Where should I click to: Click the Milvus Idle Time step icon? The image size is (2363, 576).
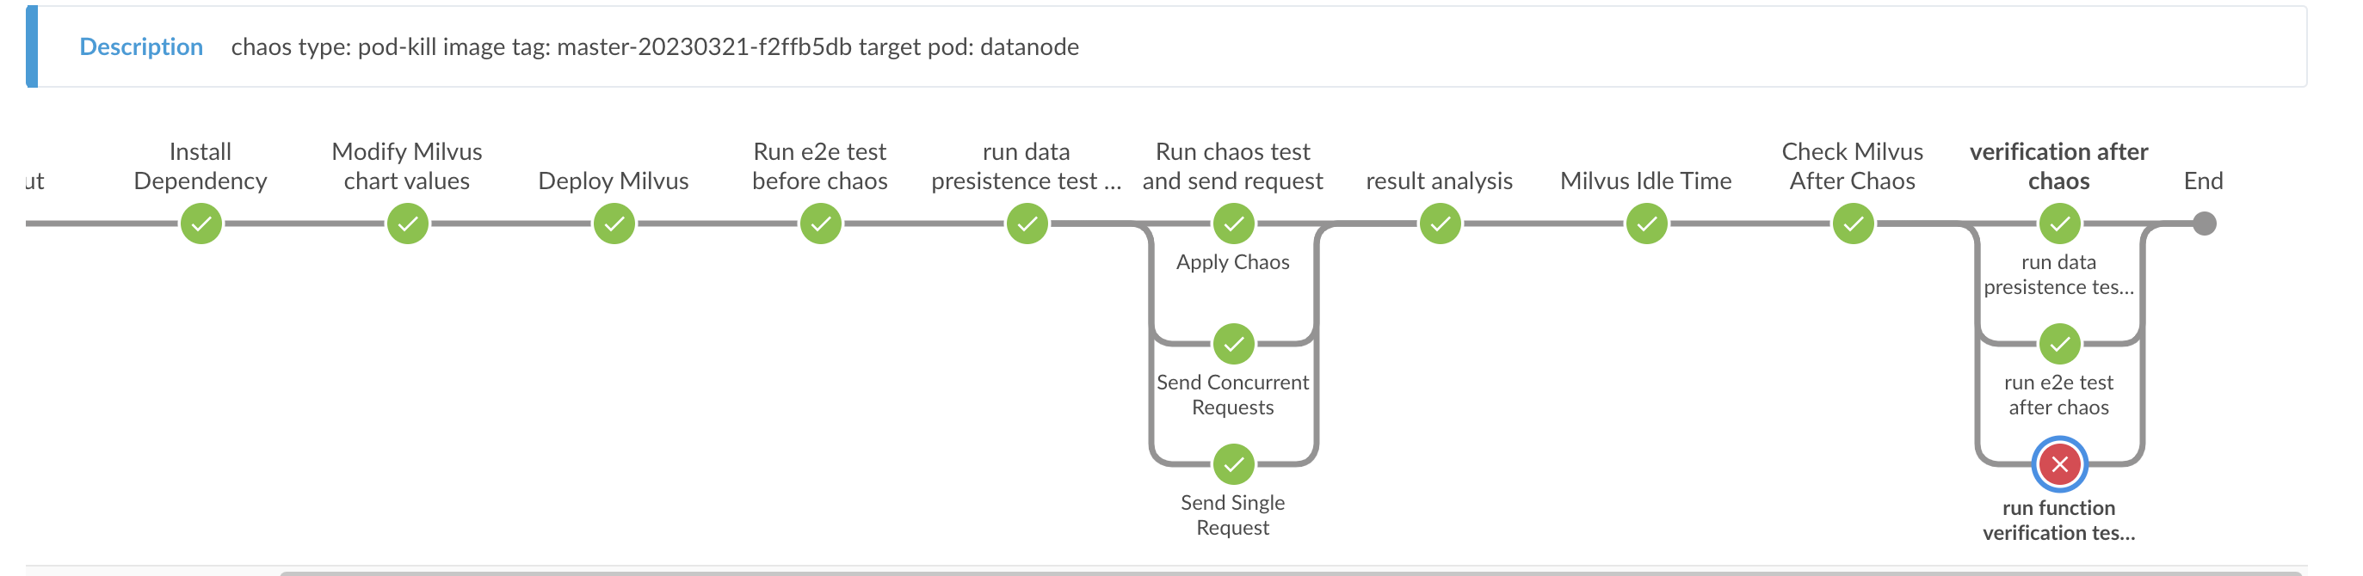coord(1646,223)
